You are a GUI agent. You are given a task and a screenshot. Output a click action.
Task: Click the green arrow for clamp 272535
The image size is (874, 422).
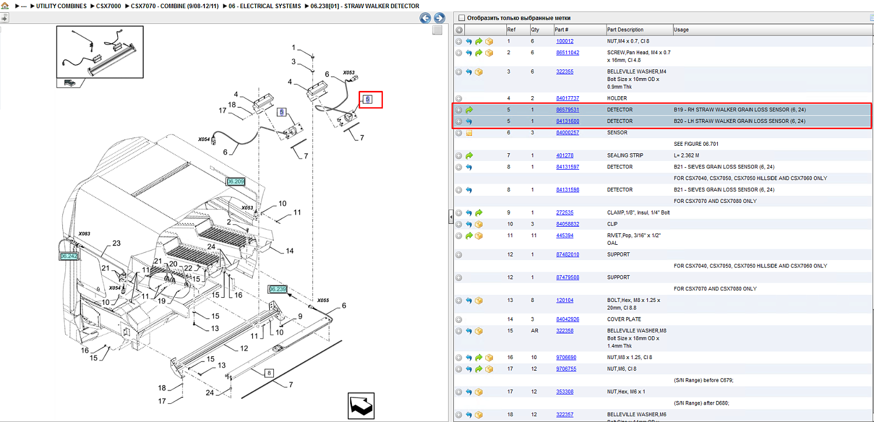[x=479, y=213]
